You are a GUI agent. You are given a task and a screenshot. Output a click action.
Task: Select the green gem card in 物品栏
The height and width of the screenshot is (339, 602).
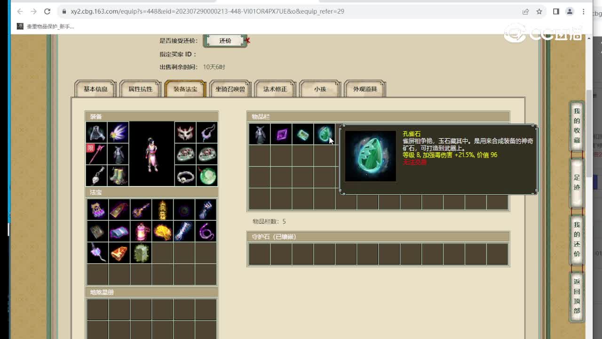[303, 134]
